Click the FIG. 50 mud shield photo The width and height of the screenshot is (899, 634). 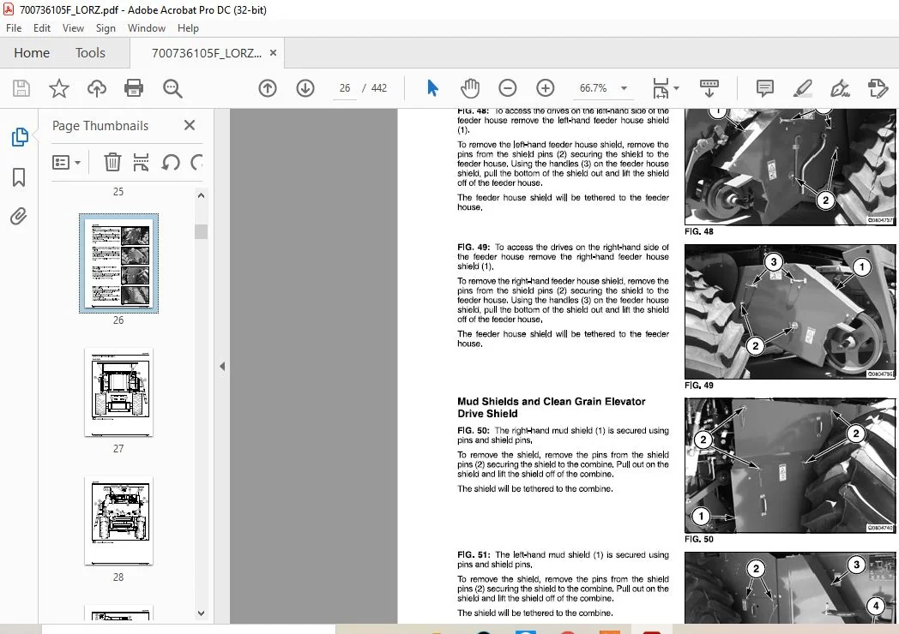(789, 465)
